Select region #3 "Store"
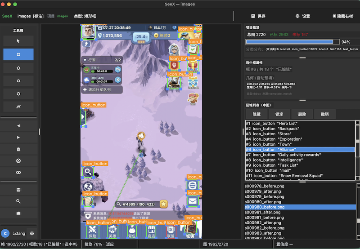This screenshot has height=249, width=360. pyautogui.click(x=300, y=134)
